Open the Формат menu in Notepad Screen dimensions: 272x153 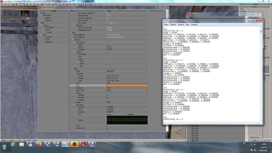click(x=181, y=25)
